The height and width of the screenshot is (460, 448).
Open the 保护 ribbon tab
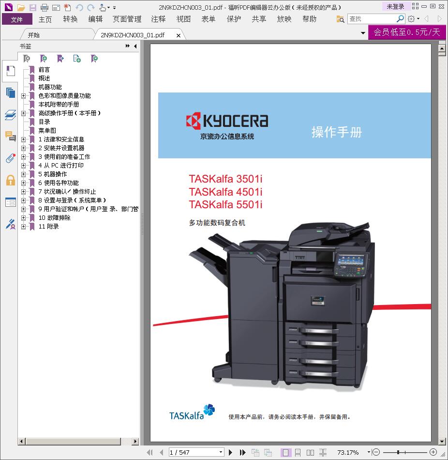coord(234,19)
